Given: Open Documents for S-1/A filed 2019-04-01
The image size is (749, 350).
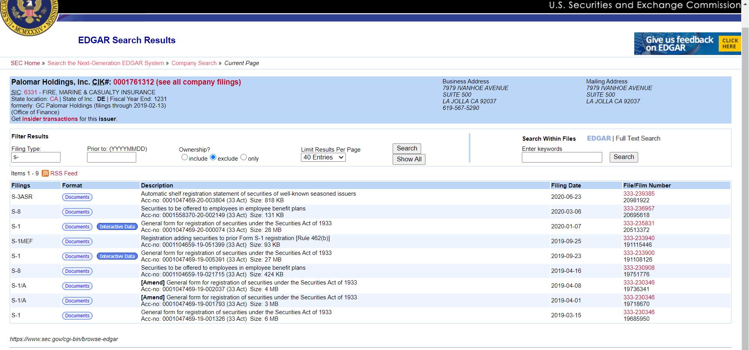Looking at the screenshot, I should [77, 301].
